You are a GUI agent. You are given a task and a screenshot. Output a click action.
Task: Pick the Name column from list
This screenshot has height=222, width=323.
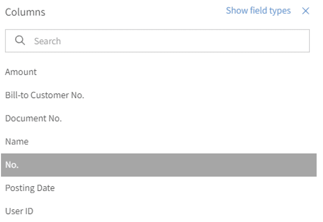click(x=159, y=141)
